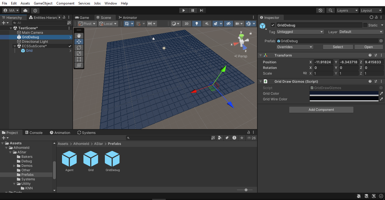Open the GameObject menu
The width and height of the screenshot is (385, 200).
pos(43,3)
